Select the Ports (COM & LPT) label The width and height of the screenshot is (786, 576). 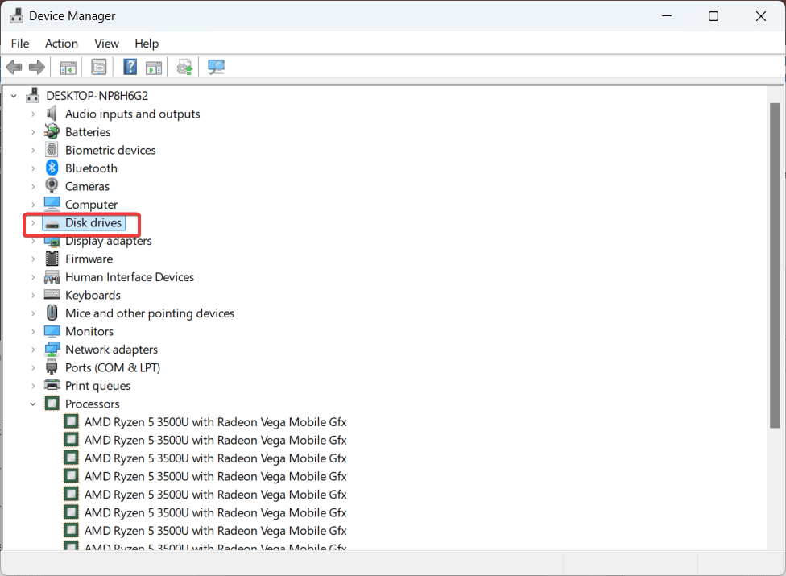(113, 367)
